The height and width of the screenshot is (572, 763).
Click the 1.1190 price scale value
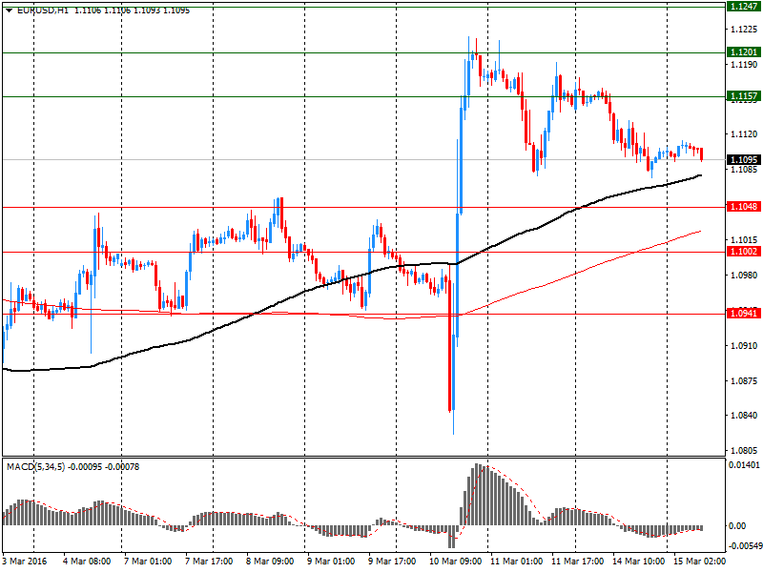[744, 65]
